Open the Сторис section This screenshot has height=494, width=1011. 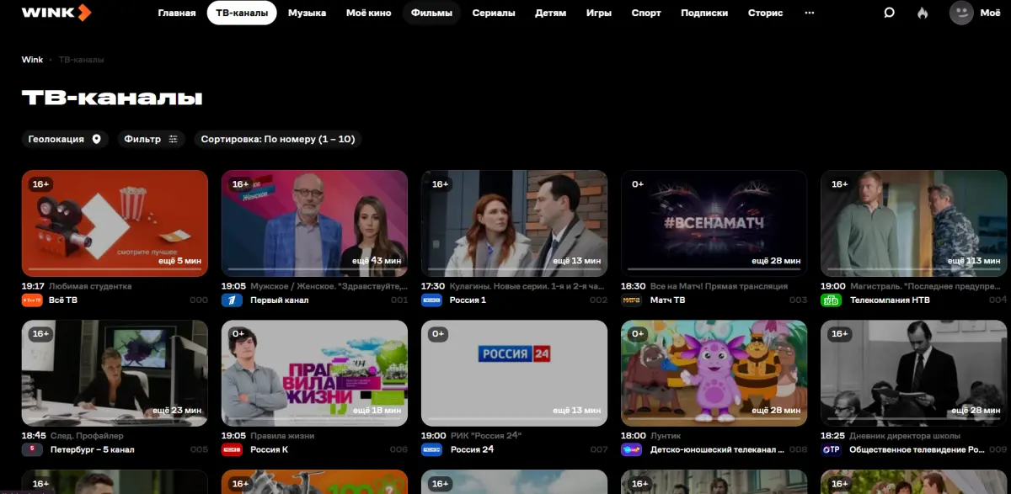[765, 13]
